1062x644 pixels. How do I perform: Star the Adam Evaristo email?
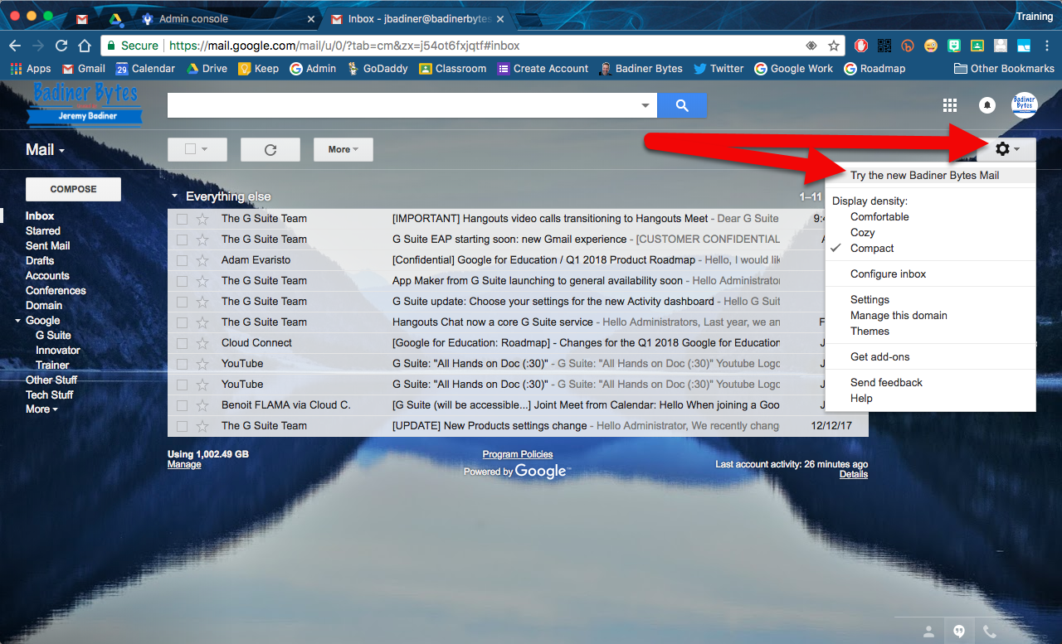[202, 260]
